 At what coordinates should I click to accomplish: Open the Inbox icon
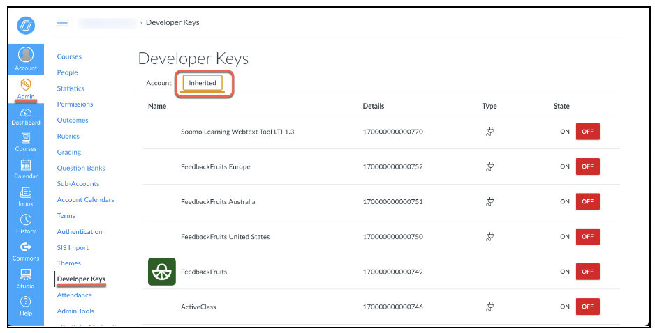click(26, 193)
